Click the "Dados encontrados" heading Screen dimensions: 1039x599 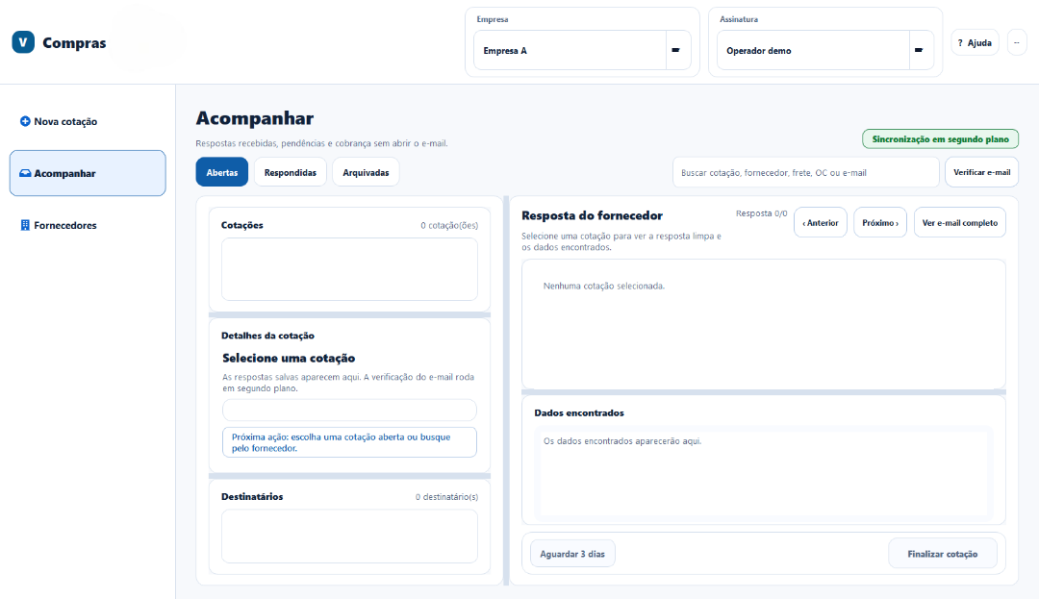(579, 412)
